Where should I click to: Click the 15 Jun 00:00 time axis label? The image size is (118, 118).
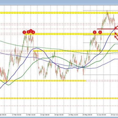tap(101, 115)
